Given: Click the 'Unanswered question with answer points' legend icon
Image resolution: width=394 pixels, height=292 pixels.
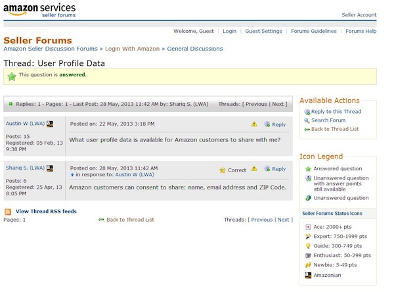Looking at the screenshot, I should coord(308,178).
